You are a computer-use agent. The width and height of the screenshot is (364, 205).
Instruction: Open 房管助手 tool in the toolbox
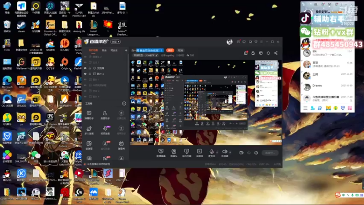(105, 115)
